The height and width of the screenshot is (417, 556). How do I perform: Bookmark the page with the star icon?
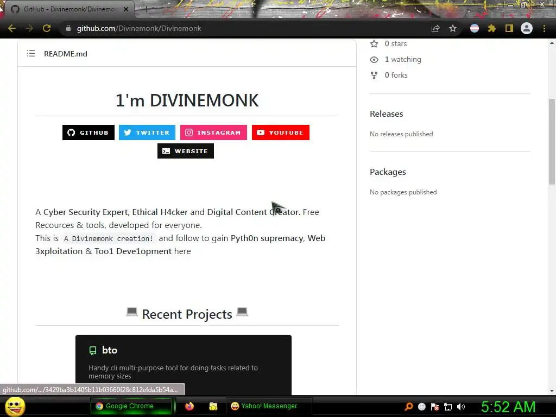tap(453, 28)
